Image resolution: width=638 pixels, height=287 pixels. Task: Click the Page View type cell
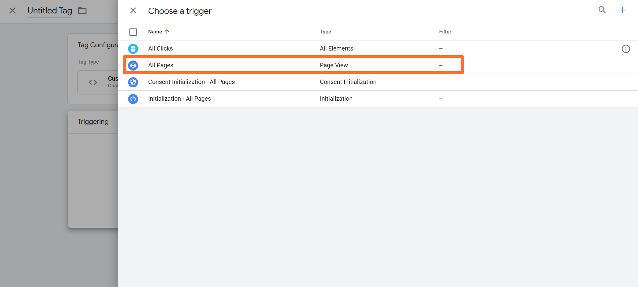[334, 65]
